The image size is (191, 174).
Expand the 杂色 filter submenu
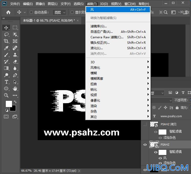118,111
